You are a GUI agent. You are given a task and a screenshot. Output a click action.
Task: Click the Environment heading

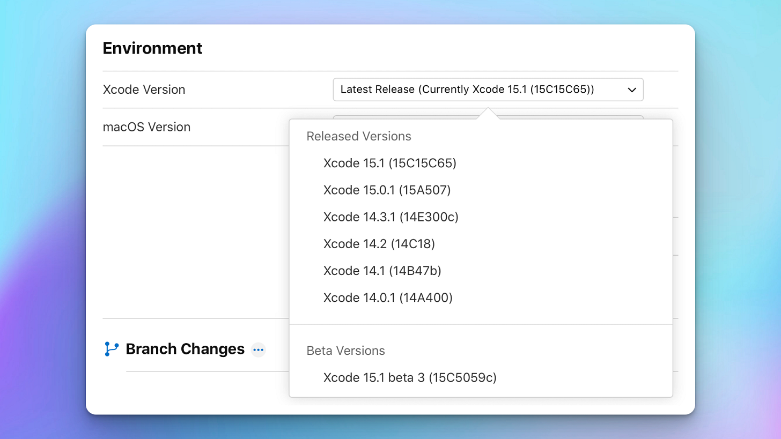(x=152, y=48)
